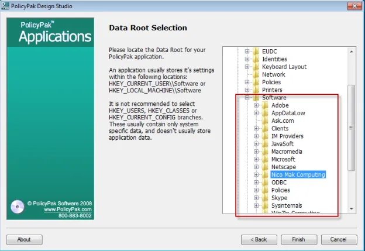This screenshot has width=365, height=251.
Task: Click the About button
Action: (x=24, y=239)
